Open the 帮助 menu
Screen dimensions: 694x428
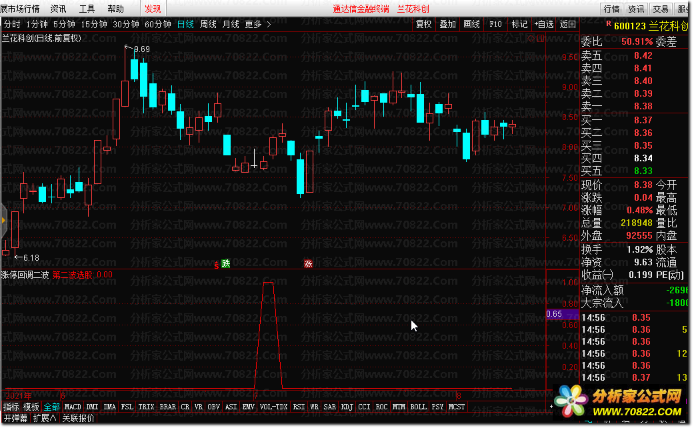click(115, 9)
